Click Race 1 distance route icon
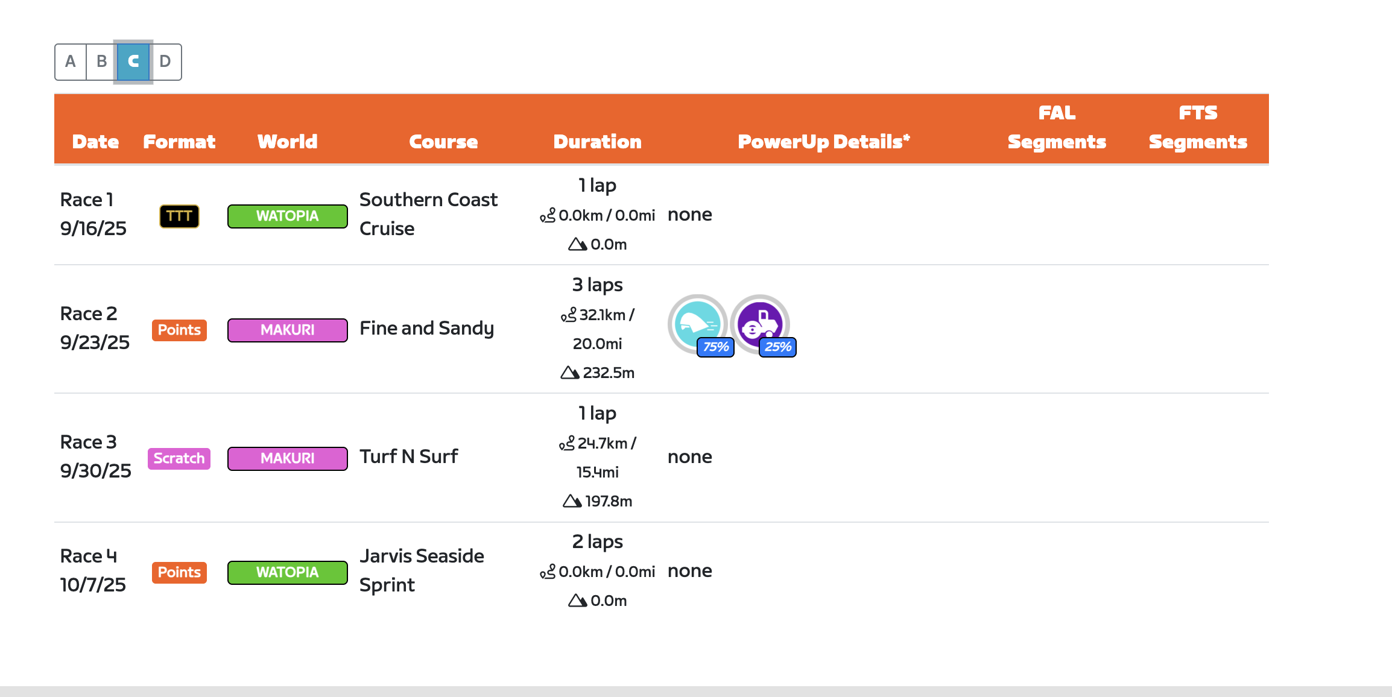 (548, 215)
